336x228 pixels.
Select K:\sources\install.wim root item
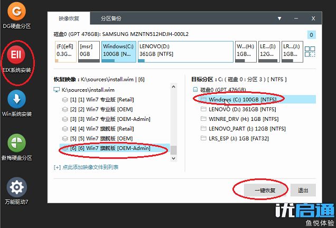pos(88,90)
